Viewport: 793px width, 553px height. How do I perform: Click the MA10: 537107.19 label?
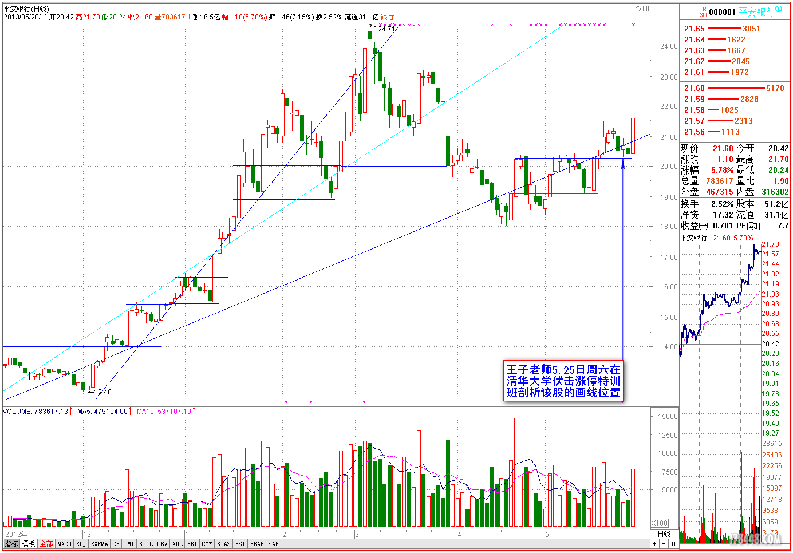tap(164, 411)
